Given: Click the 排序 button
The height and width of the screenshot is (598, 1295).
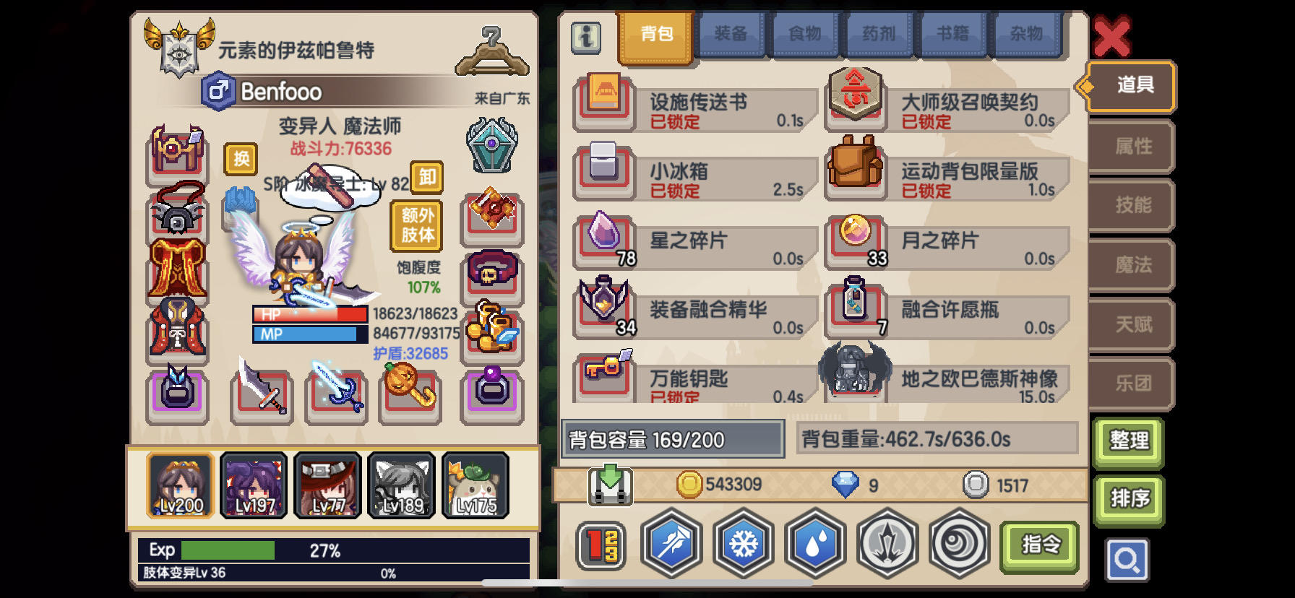Looking at the screenshot, I should [x=1128, y=499].
